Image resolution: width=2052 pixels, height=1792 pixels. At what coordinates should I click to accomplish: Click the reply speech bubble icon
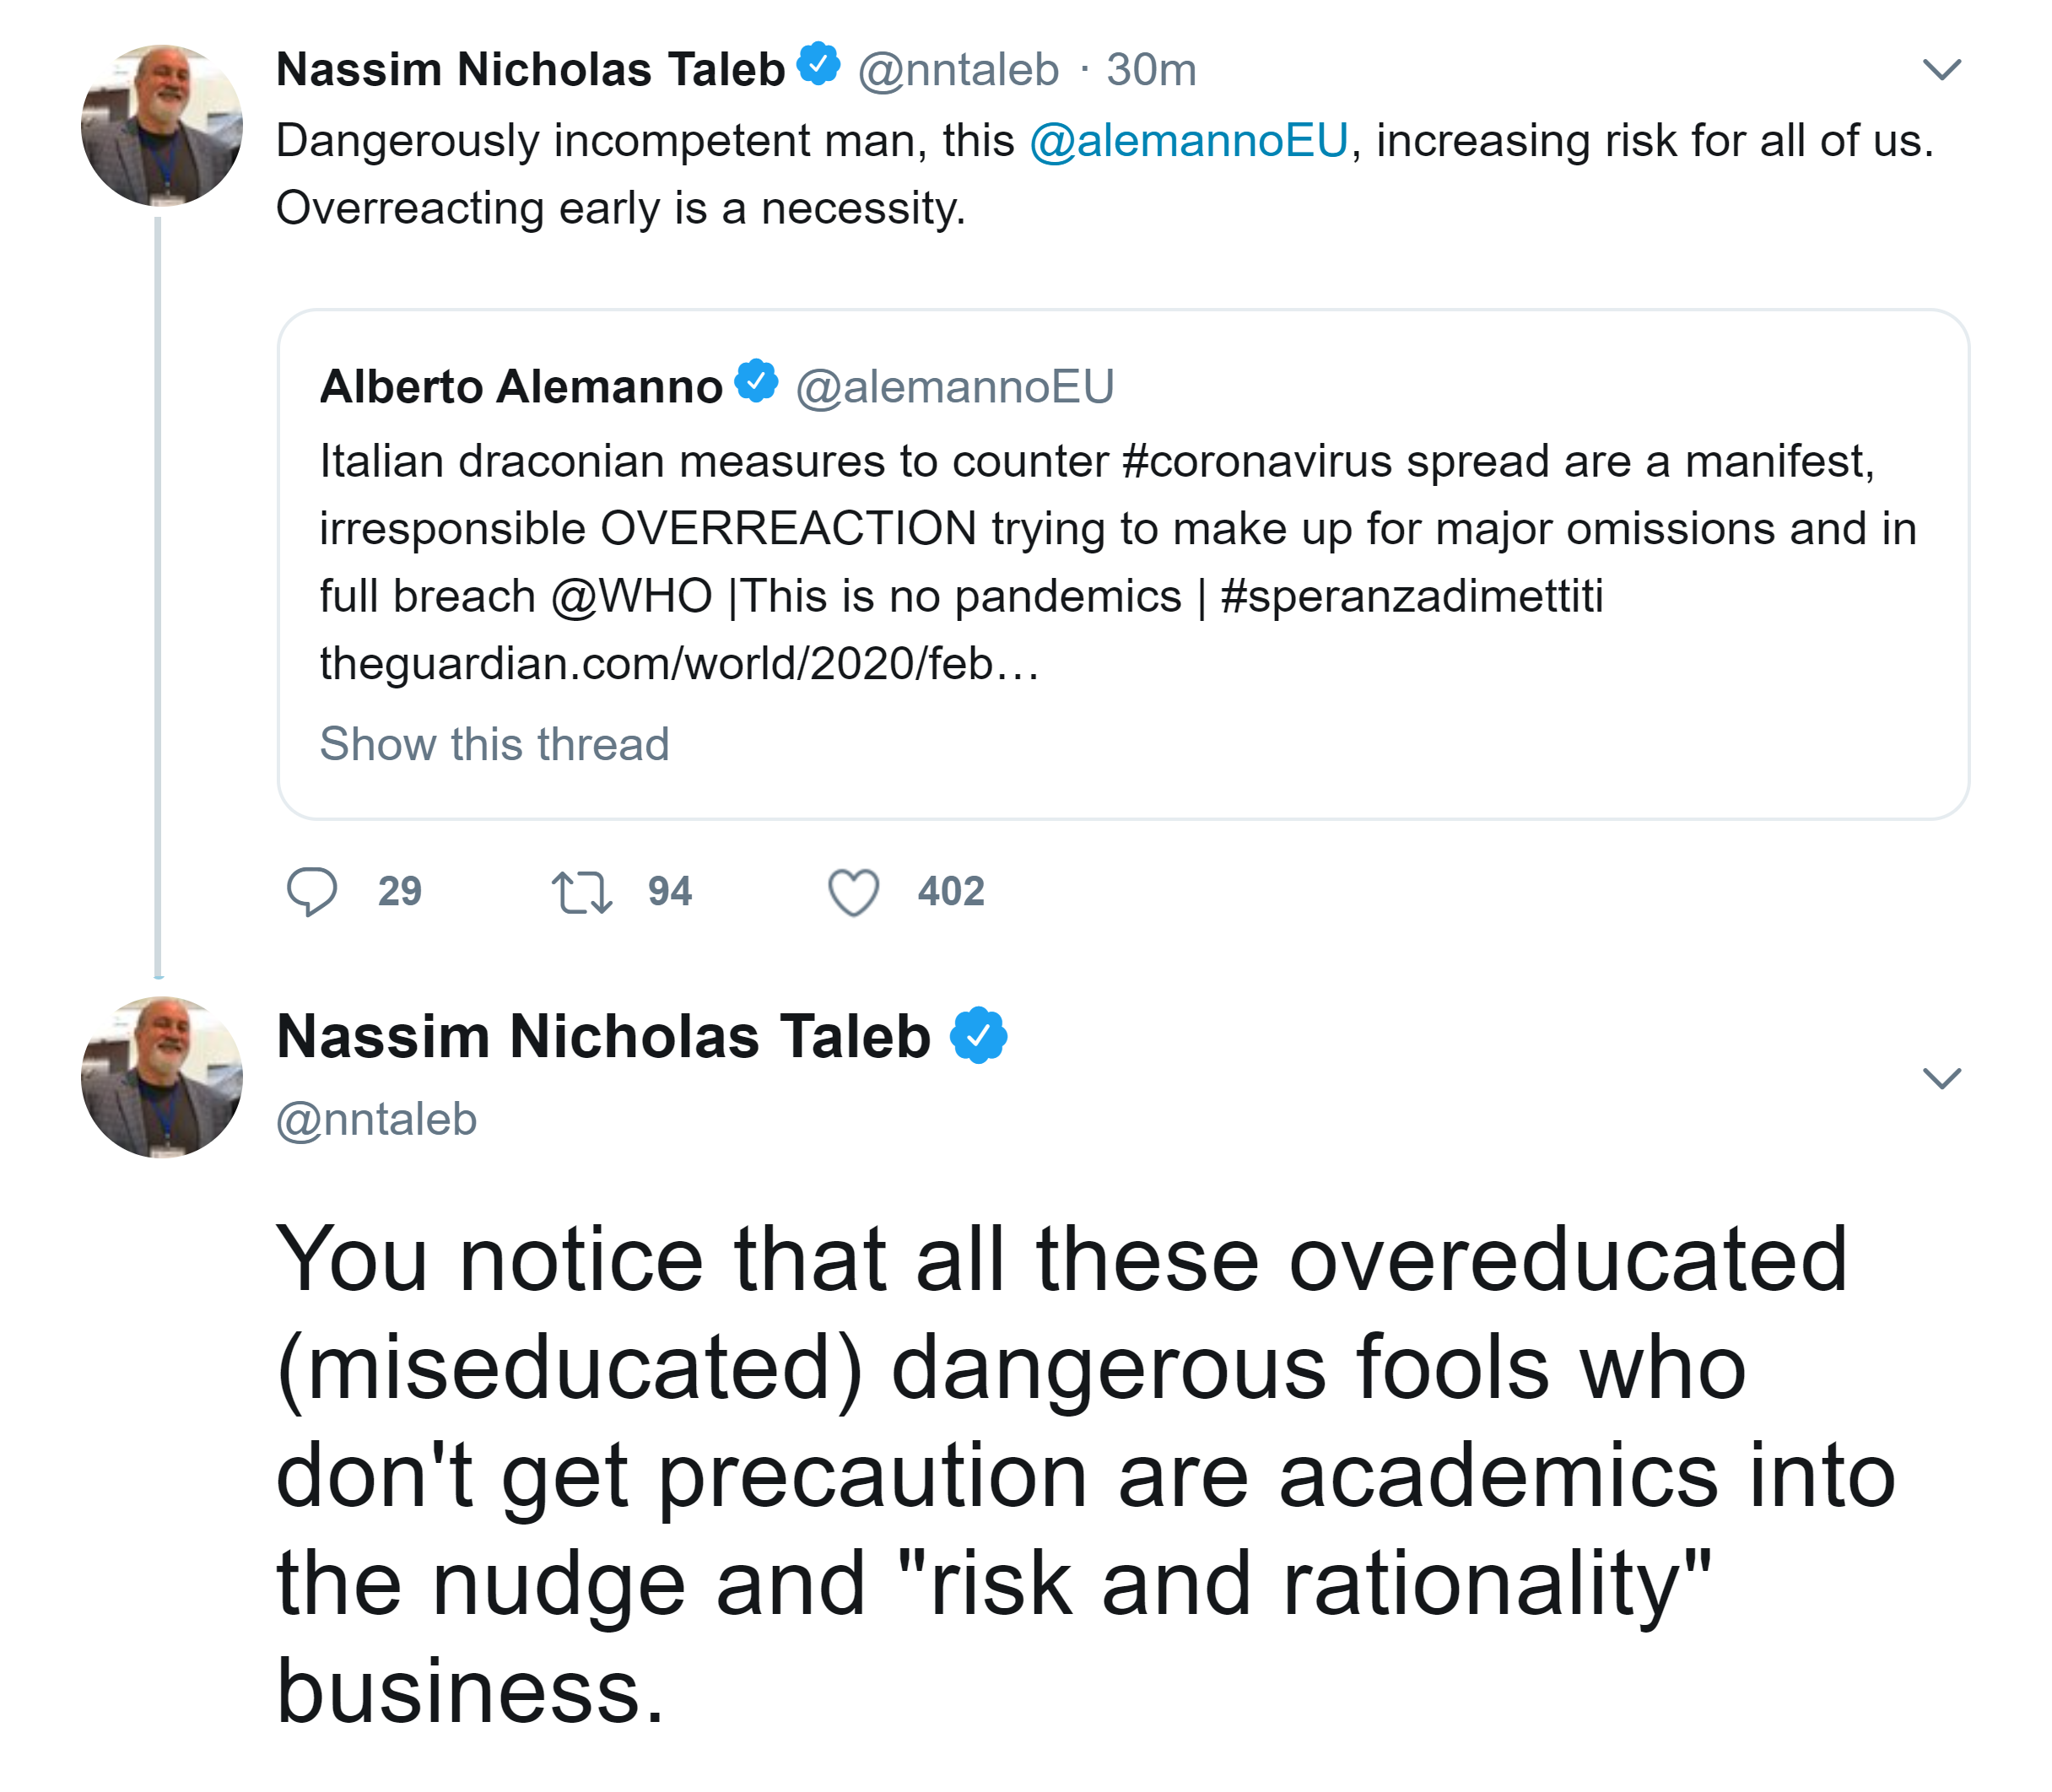coord(312,891)
